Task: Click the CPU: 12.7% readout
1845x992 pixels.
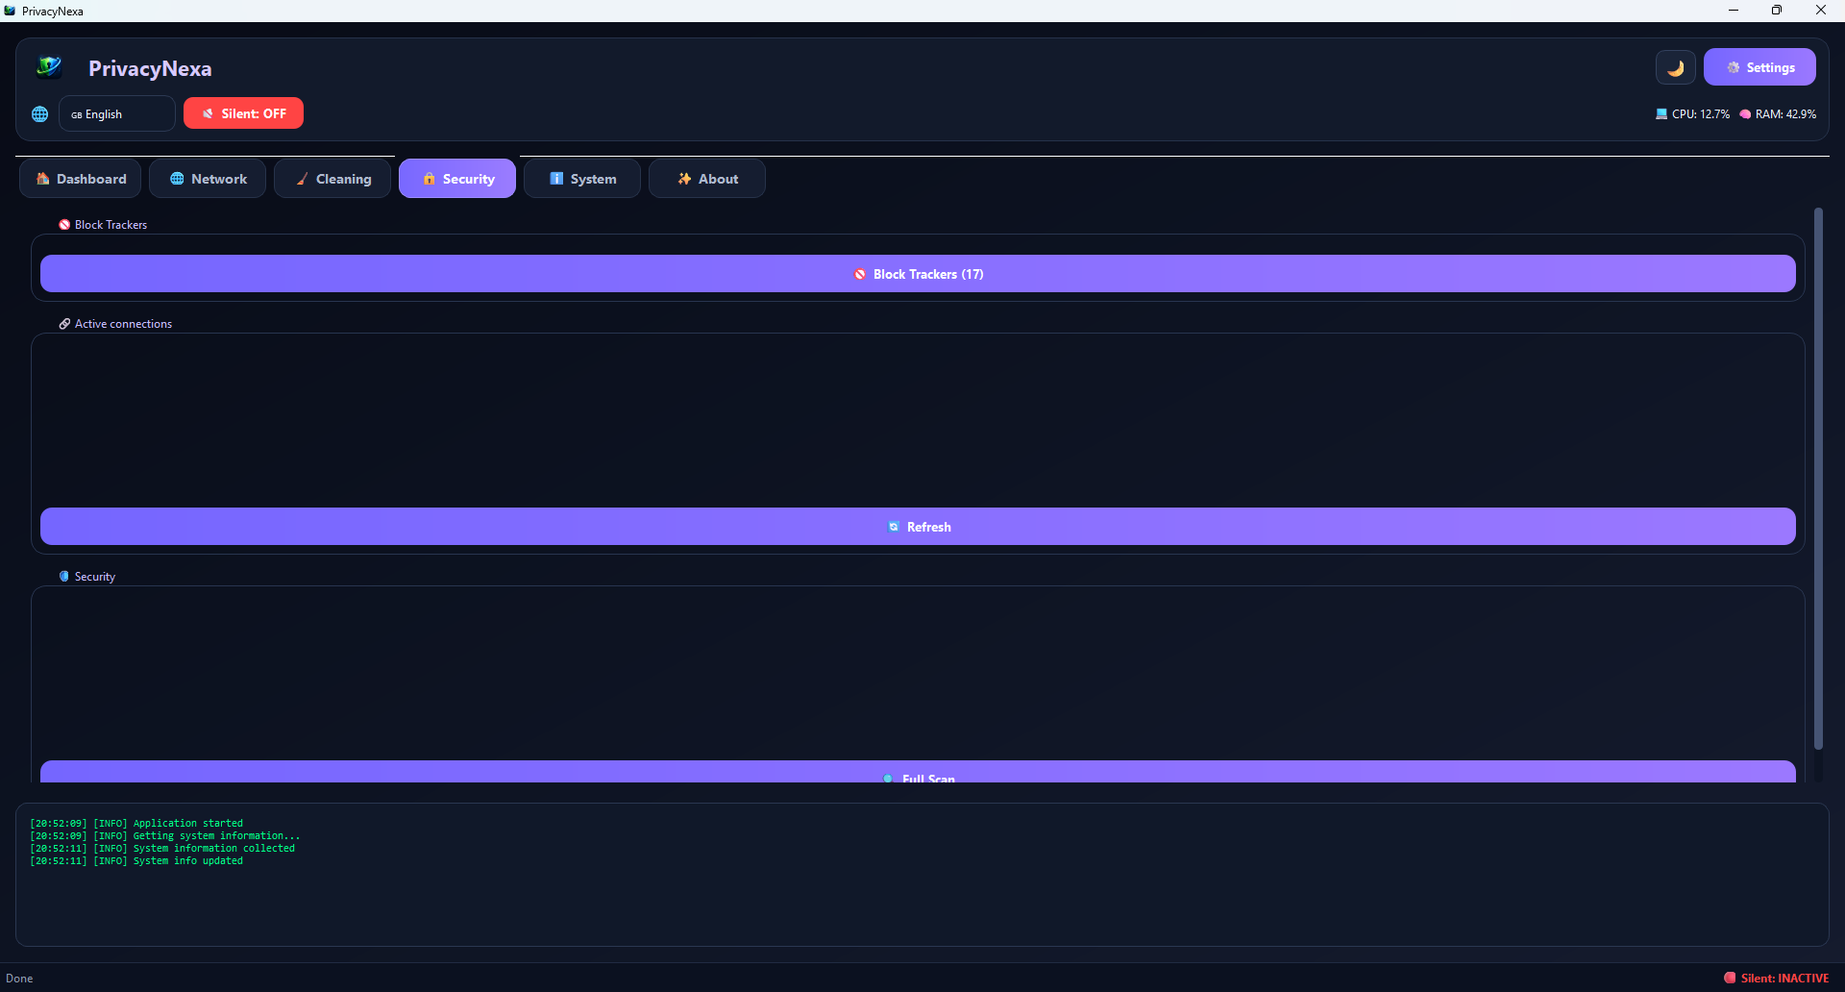Action: point(1701,114)
